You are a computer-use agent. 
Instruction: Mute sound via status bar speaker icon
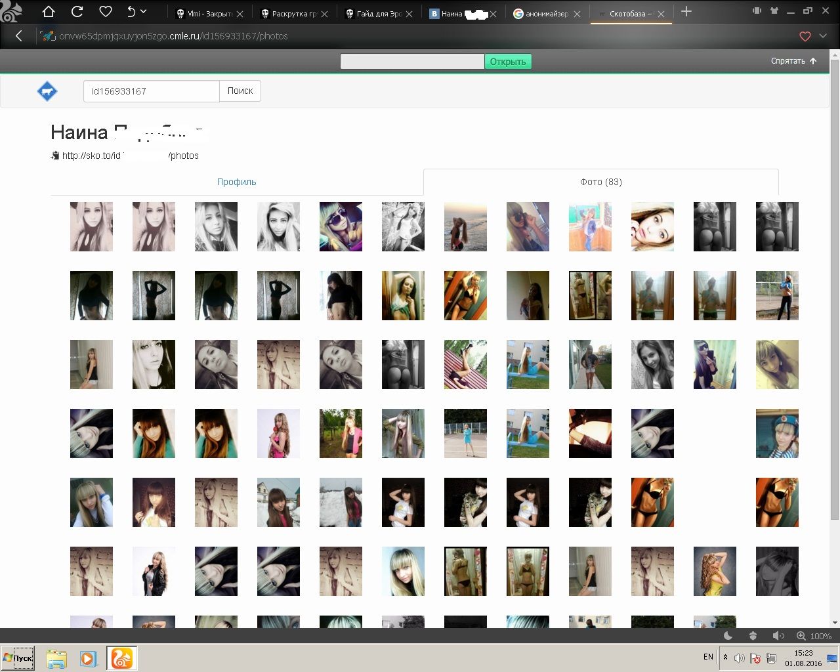click(x=778, y=635)
